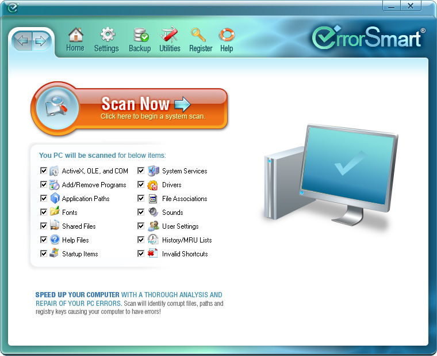Click the ErrorSmart title bar icon
The image size is (437, 356).
click(x=13, y=7)
